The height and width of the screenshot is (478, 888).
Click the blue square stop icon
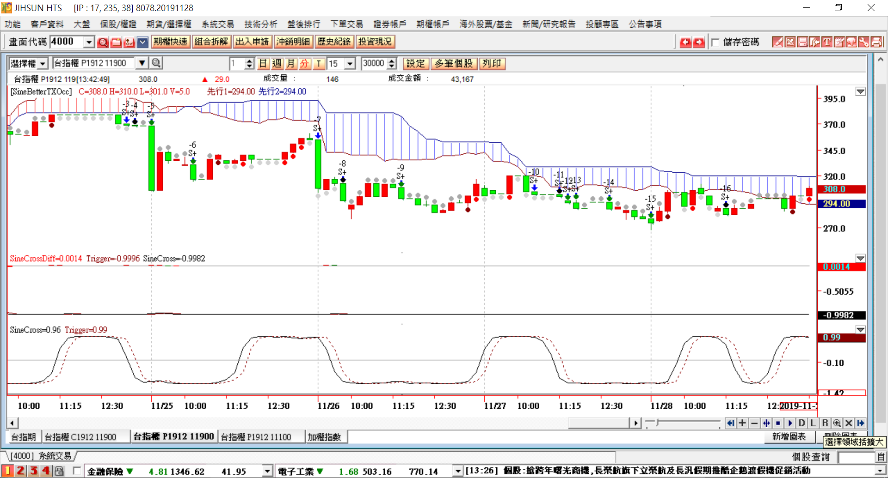[778, 423]
